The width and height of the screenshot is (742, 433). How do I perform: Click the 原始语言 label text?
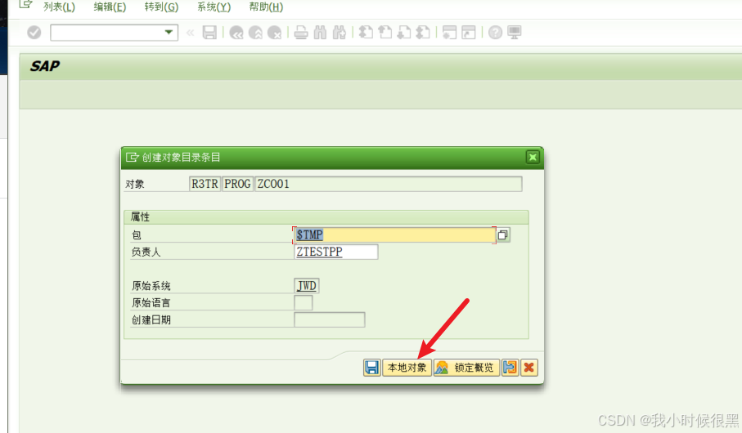tap(151, 303)
